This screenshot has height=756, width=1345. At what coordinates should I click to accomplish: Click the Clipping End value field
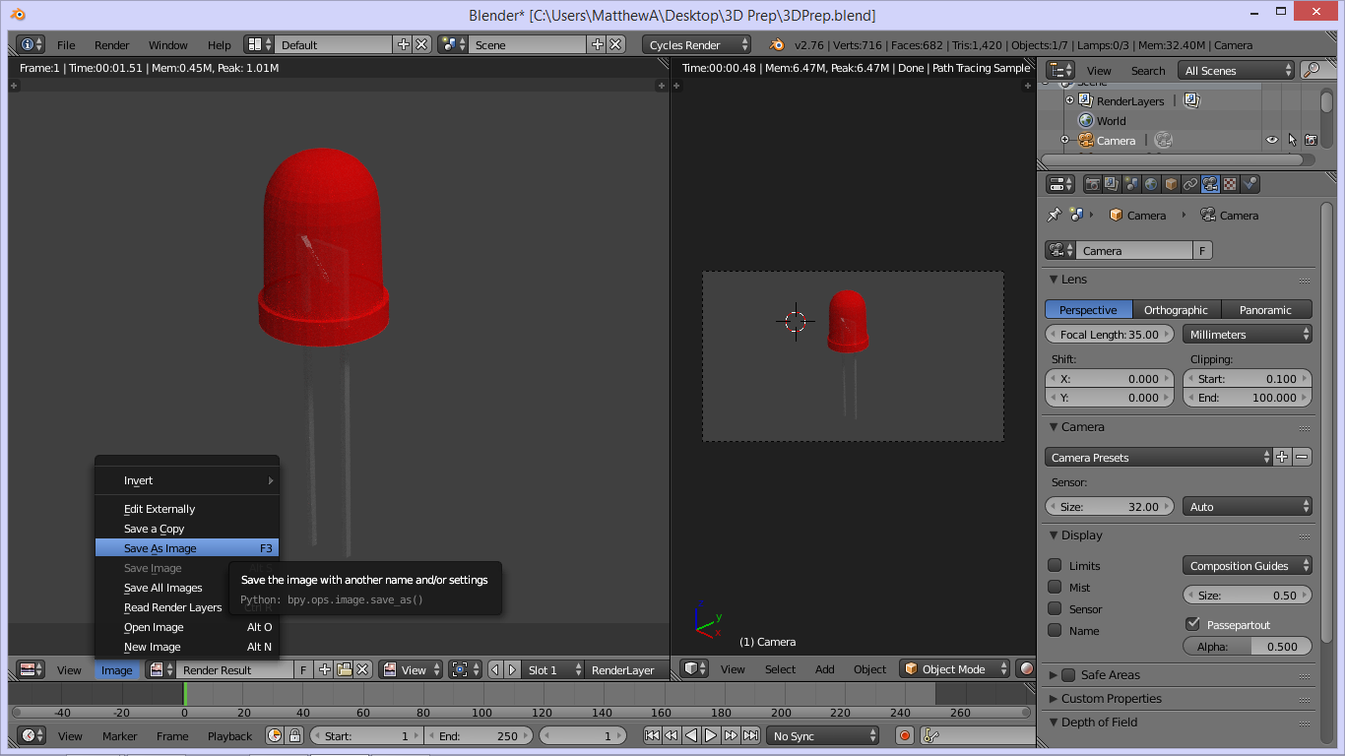tap(1248, 398)
